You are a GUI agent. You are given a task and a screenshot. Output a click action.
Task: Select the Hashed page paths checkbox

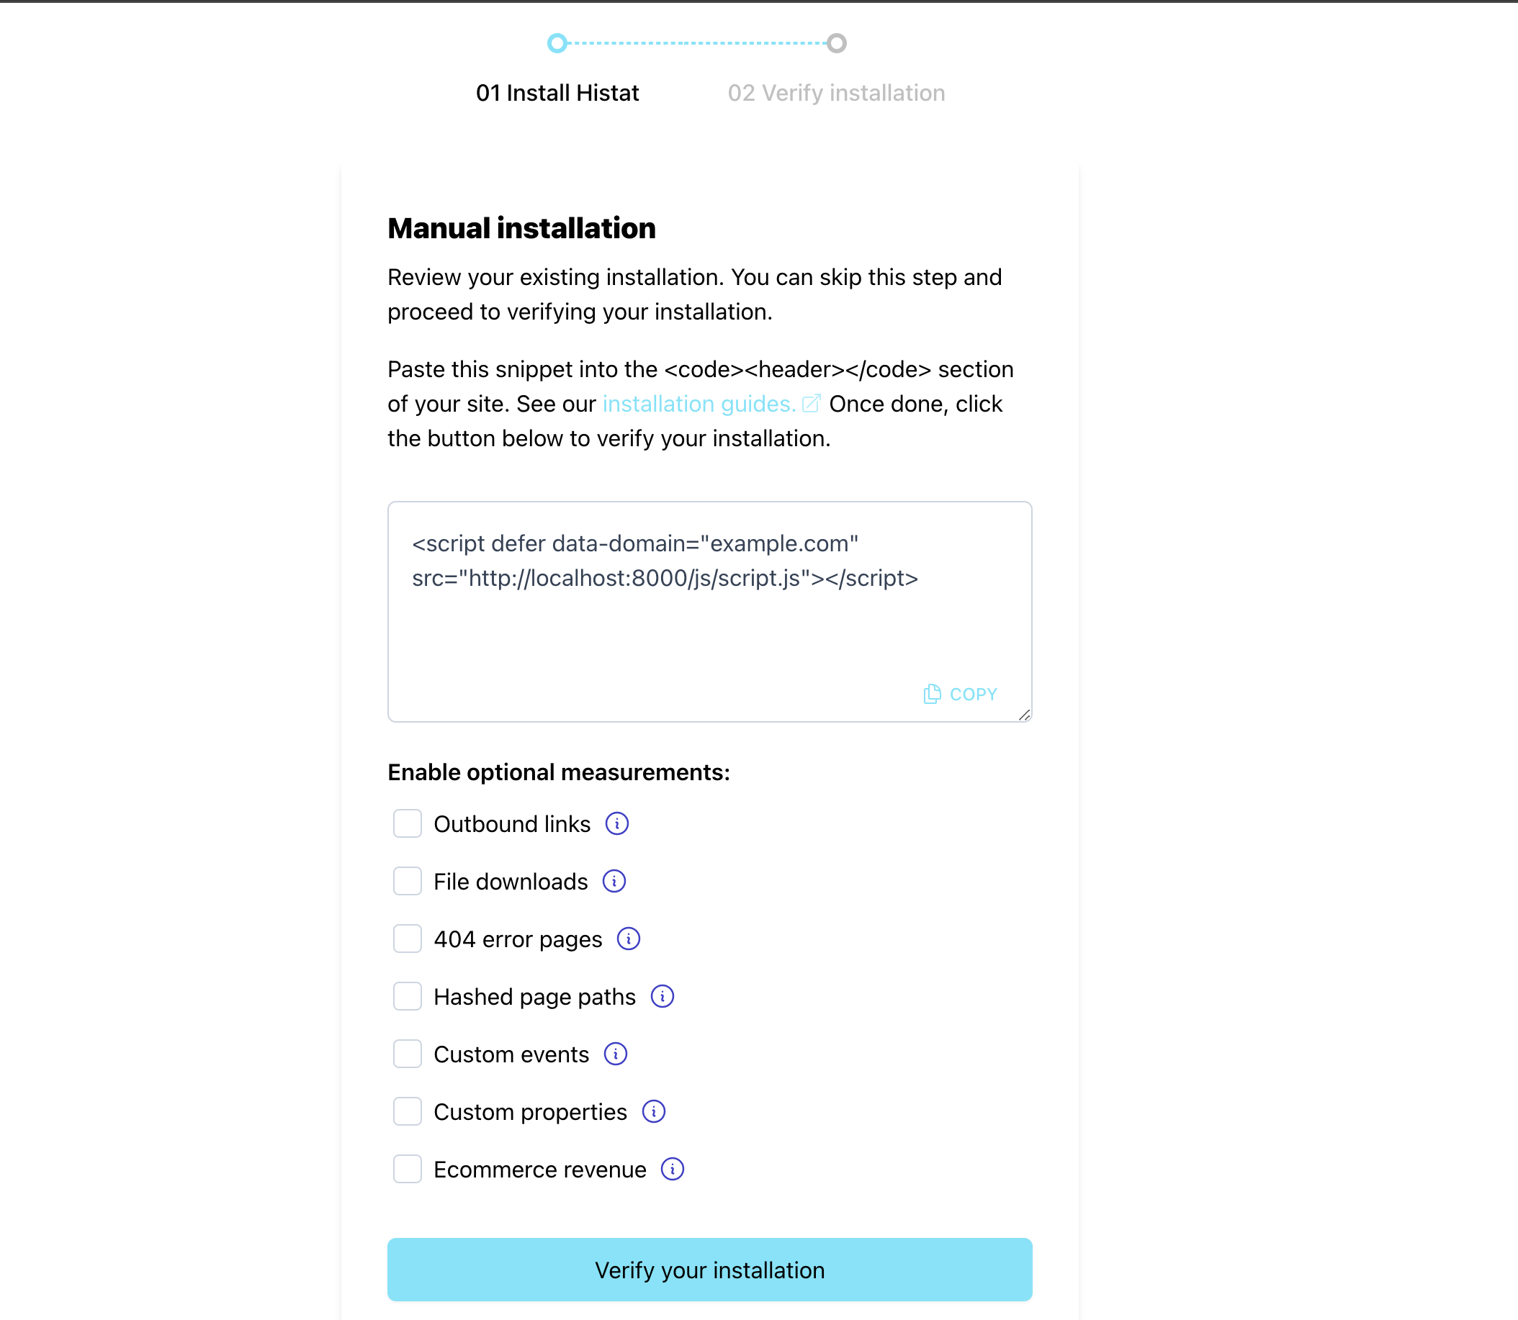coord(405,996)
